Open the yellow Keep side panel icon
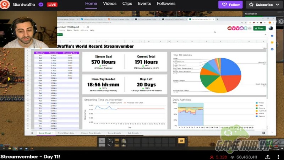284x160 pixels. [x=272, y=42]
